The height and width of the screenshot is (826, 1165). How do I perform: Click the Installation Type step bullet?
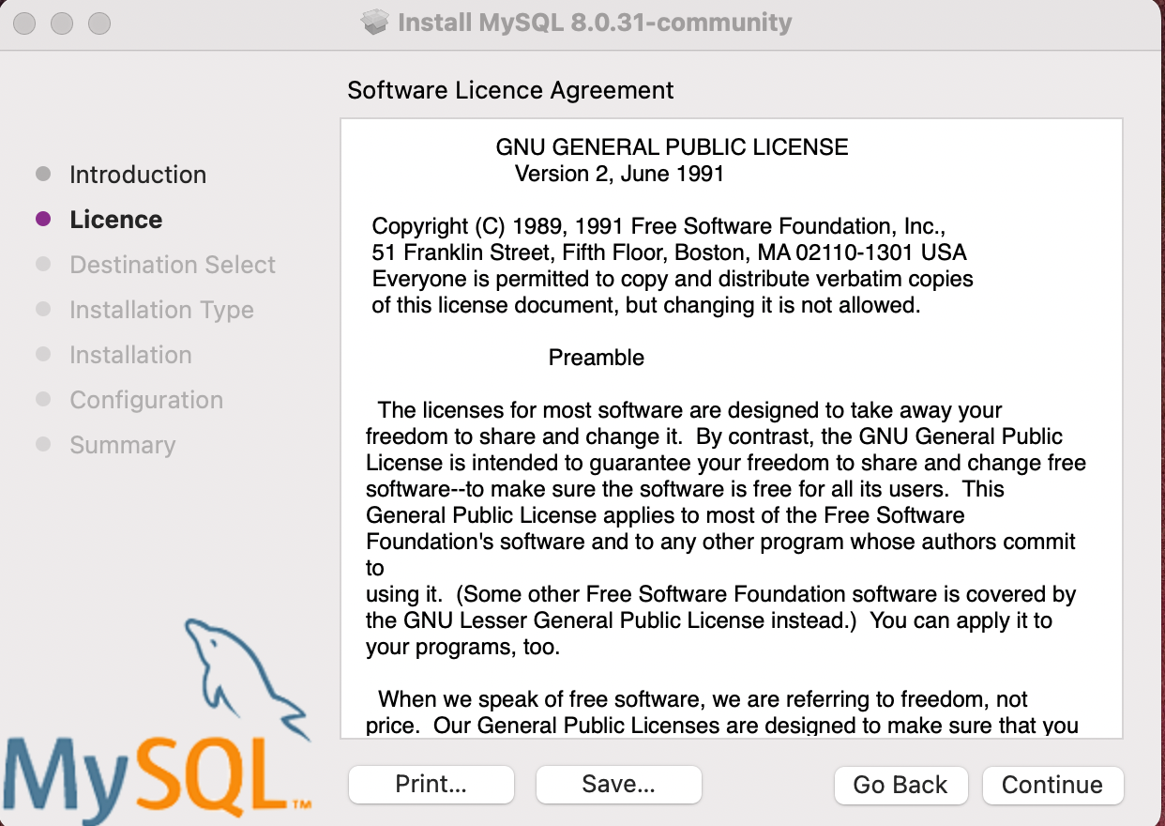44,309
